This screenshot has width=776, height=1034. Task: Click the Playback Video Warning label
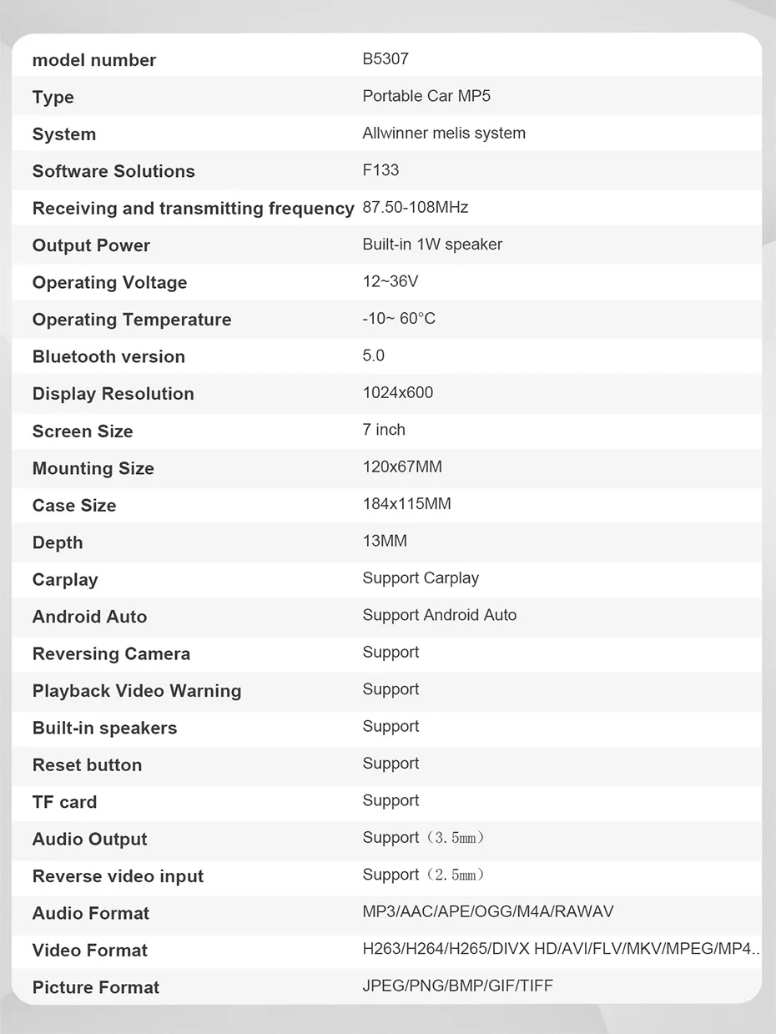point(137,691)
